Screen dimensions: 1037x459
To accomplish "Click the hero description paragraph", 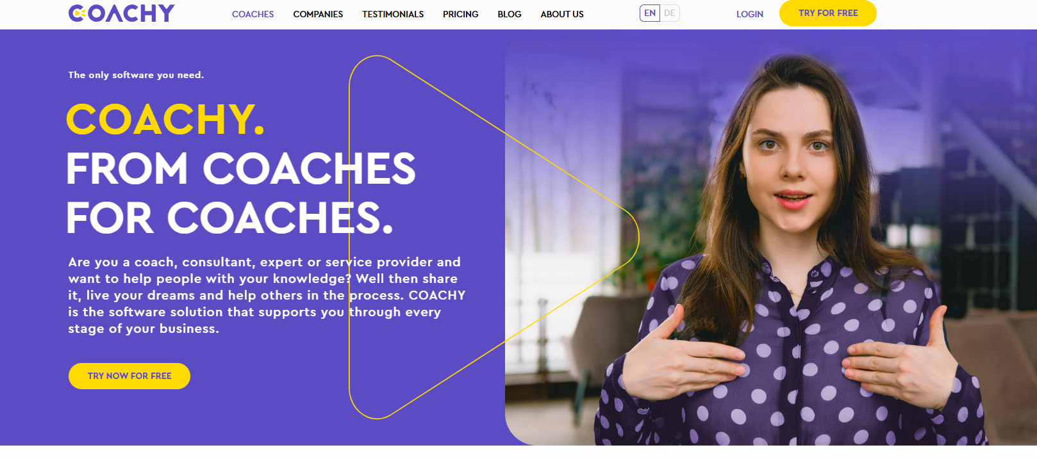I will (267, 295).
